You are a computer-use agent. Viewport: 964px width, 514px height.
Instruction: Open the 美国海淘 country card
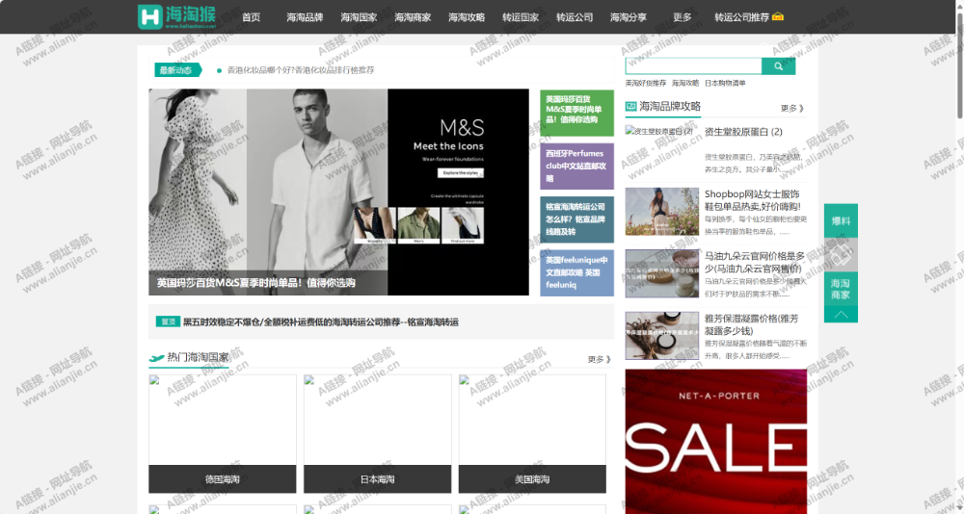pyautogui.click(x=532, y=434)
